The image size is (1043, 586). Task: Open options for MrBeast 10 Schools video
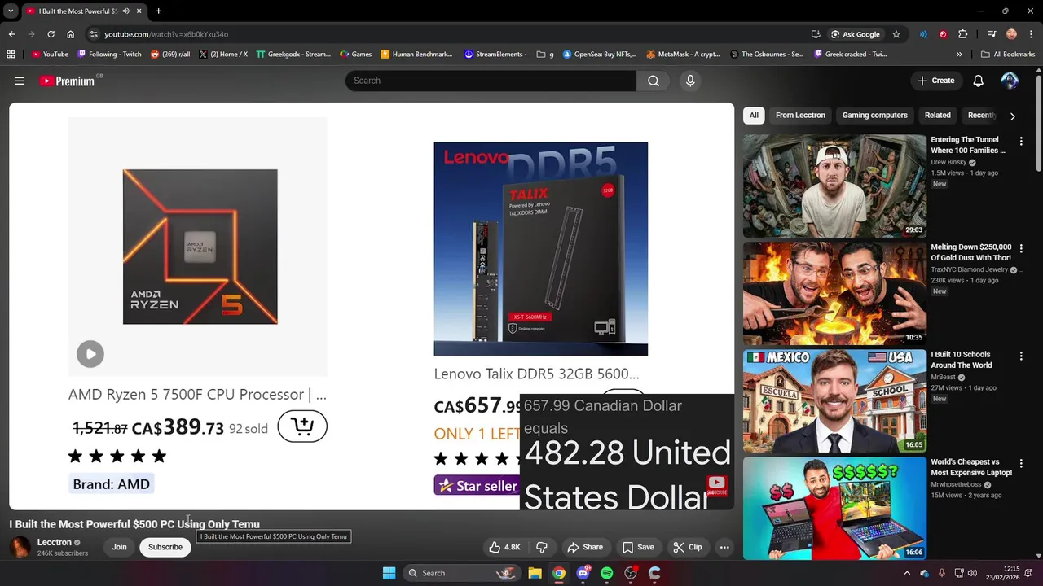pyautogui.click(x=1021, y=356)
